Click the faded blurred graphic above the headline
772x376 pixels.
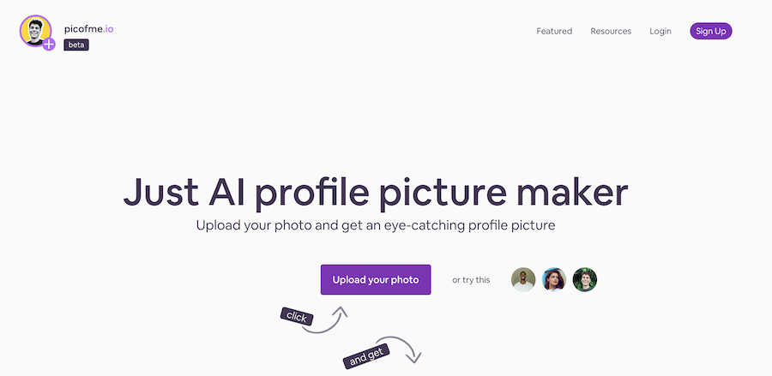pos(524,109)
